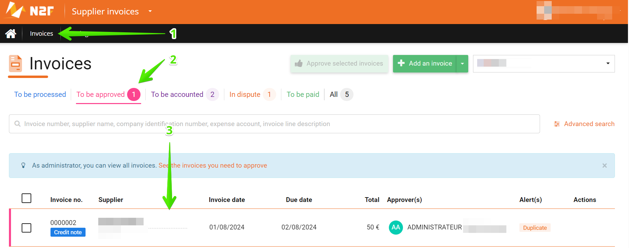
Task: Switch to the In dispute tab
Action: [252, 94]
